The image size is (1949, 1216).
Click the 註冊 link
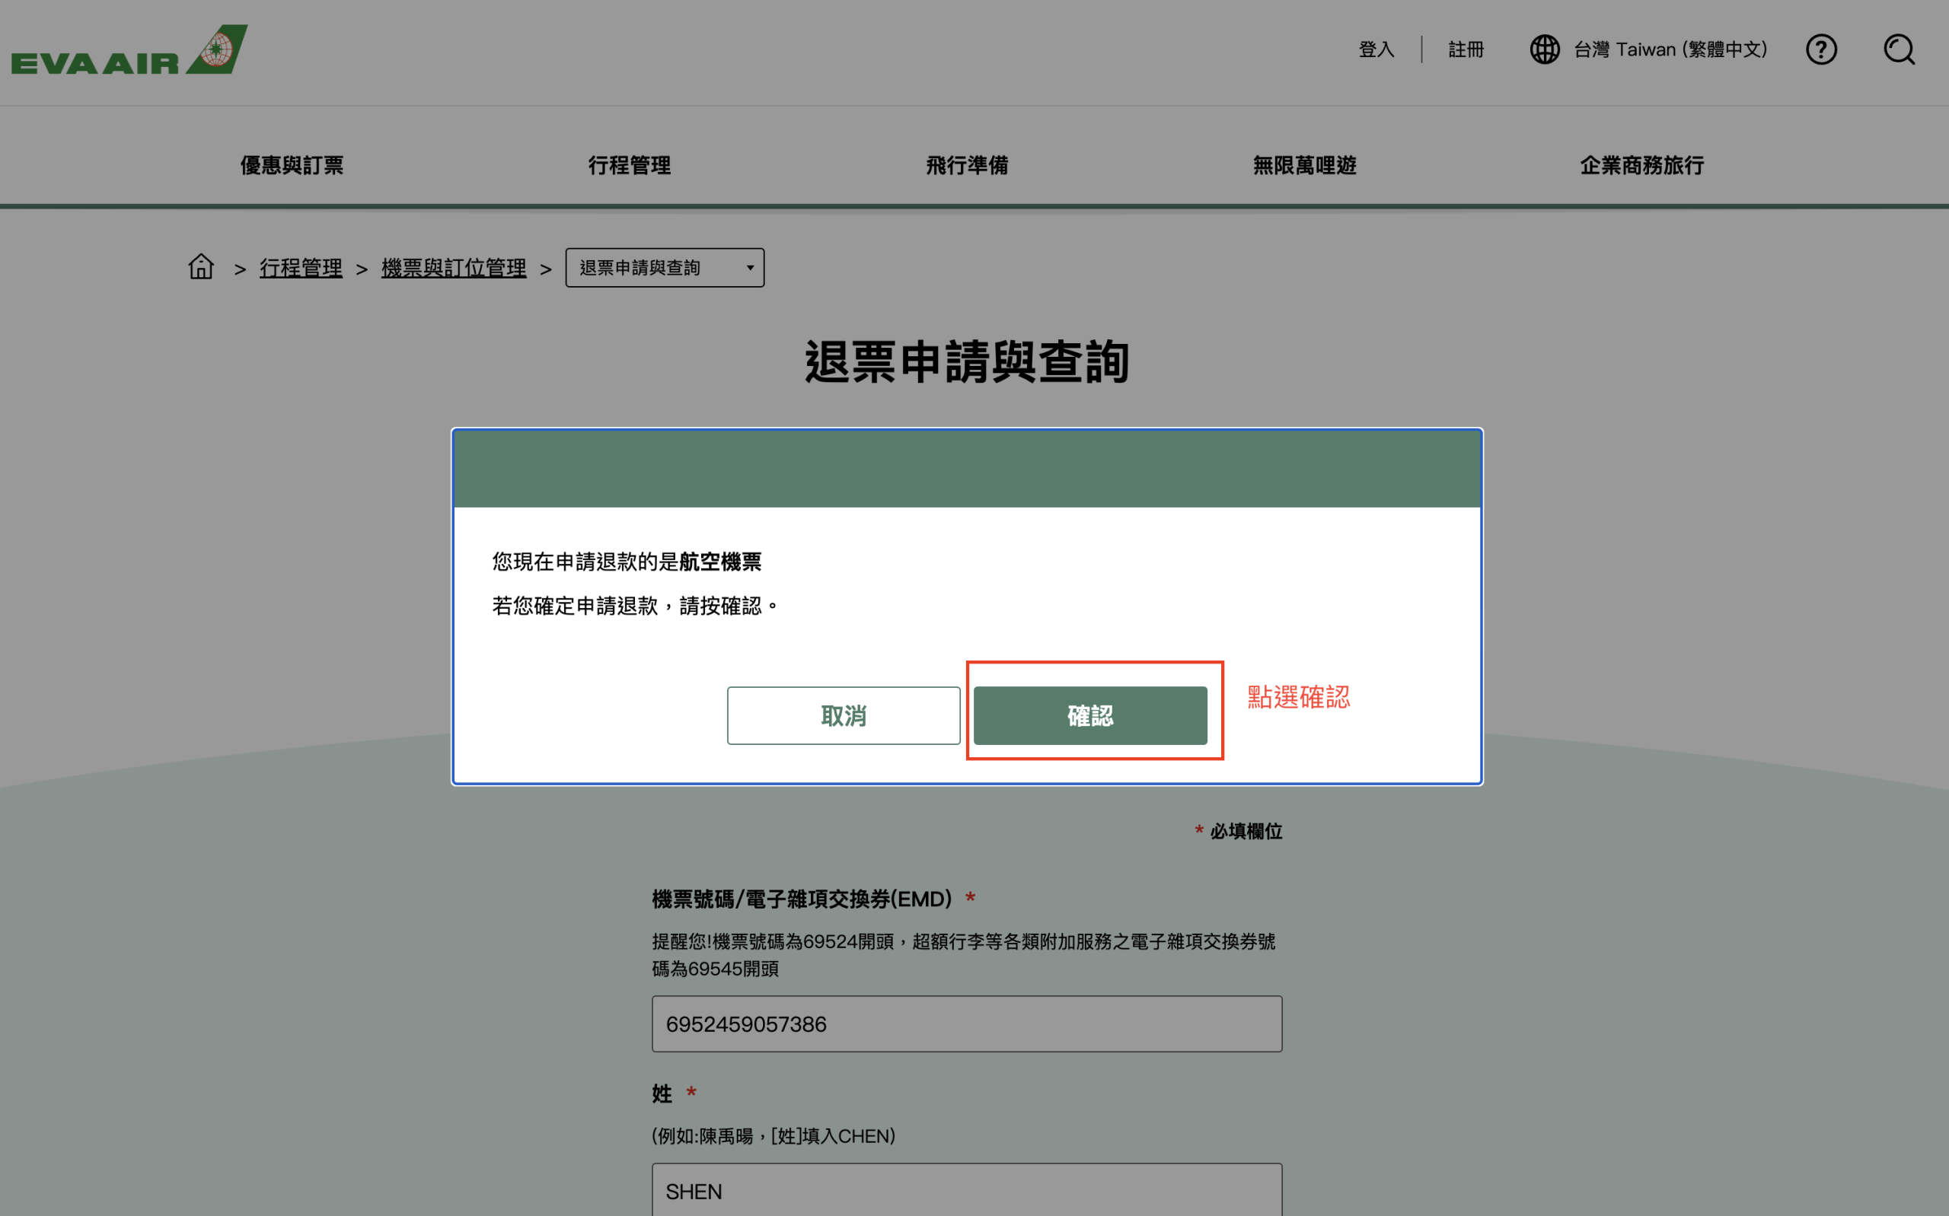click(x=1466, y=50)
